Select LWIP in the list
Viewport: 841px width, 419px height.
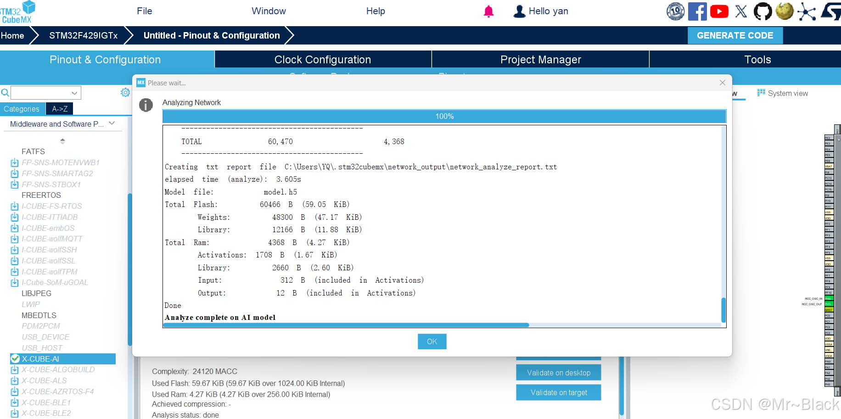tap(30, 304)
